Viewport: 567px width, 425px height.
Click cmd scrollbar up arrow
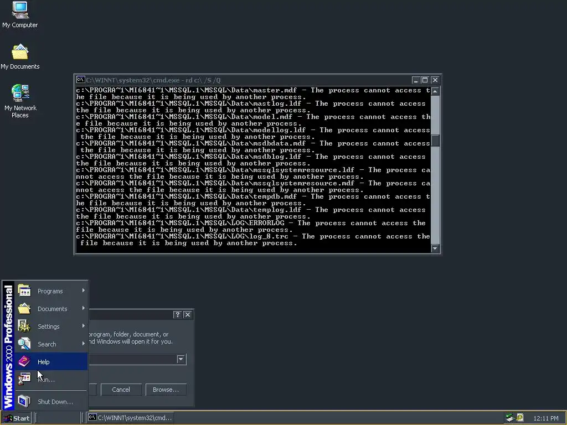click(x=435, y=91)
